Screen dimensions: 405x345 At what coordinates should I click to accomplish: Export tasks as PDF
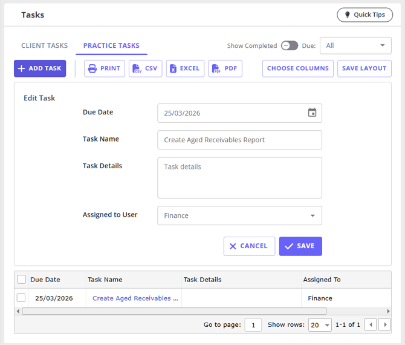[x=225, y=68]
